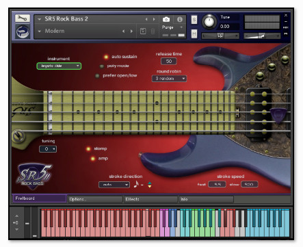
Task: Click the up/down stroke arrows indicator
Action: [150, 185]
